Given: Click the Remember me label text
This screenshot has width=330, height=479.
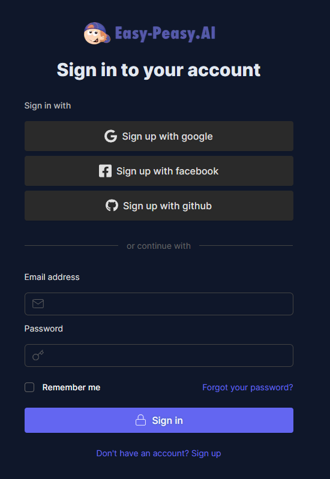Looking at the screenshot, I should tap(71, 387).
